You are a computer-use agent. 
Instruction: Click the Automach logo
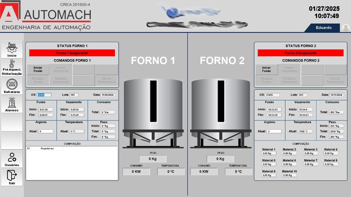(46, 15)
